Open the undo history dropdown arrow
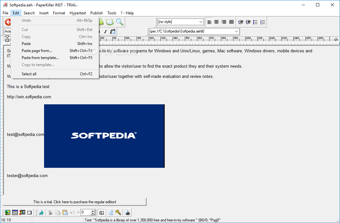Screen dimensions: 340x223 [78, 212]
